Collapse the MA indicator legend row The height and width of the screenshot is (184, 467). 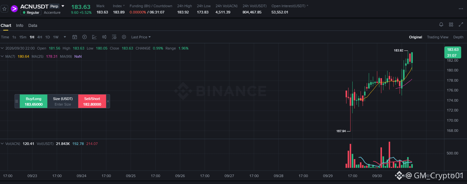[x=3, y=56]
